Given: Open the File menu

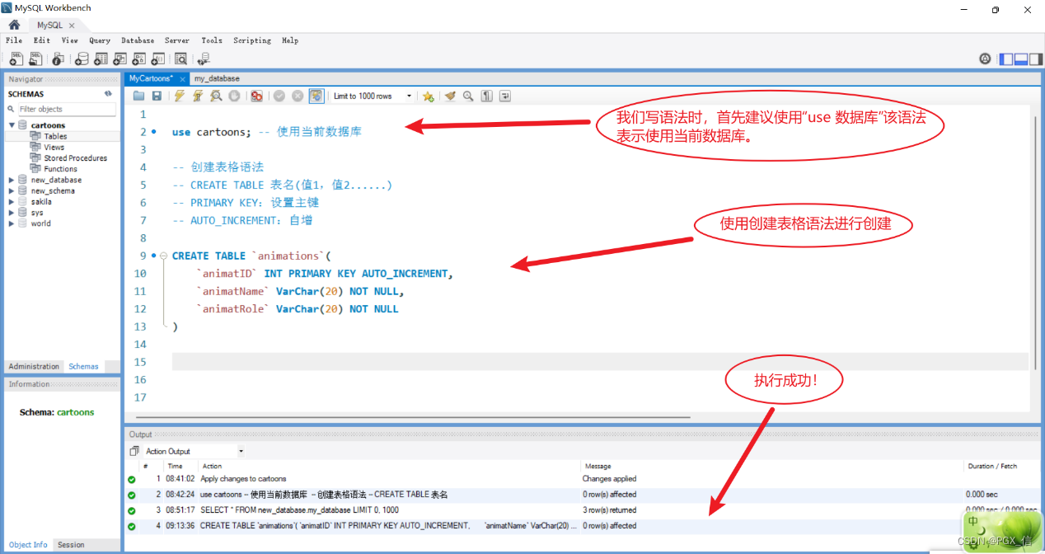Looking at the screenshot, I should pyautogui.click(x=14, y=40).
